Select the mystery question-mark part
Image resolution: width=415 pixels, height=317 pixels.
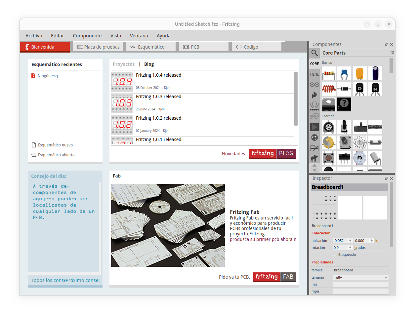pyautogui.click(x=344, y=104)
